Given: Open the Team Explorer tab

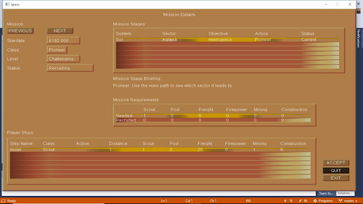Looking at the screenshot, I should pos(326,193).
